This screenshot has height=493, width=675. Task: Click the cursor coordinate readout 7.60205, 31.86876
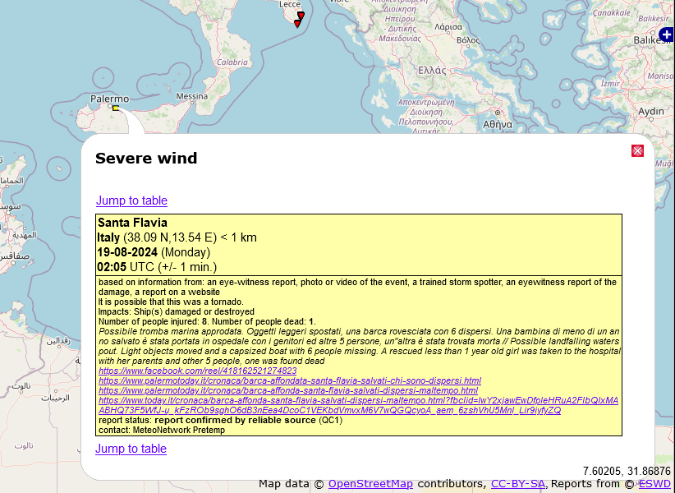627,471
